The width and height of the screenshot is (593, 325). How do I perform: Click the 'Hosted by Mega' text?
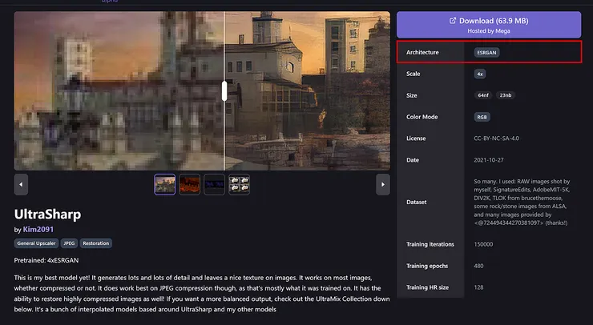(489, 31)
